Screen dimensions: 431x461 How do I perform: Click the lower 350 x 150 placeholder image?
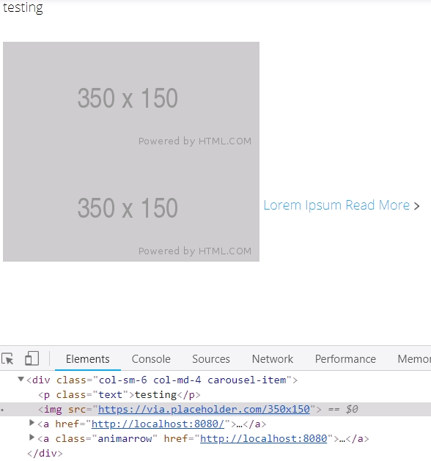click(131, 207)
